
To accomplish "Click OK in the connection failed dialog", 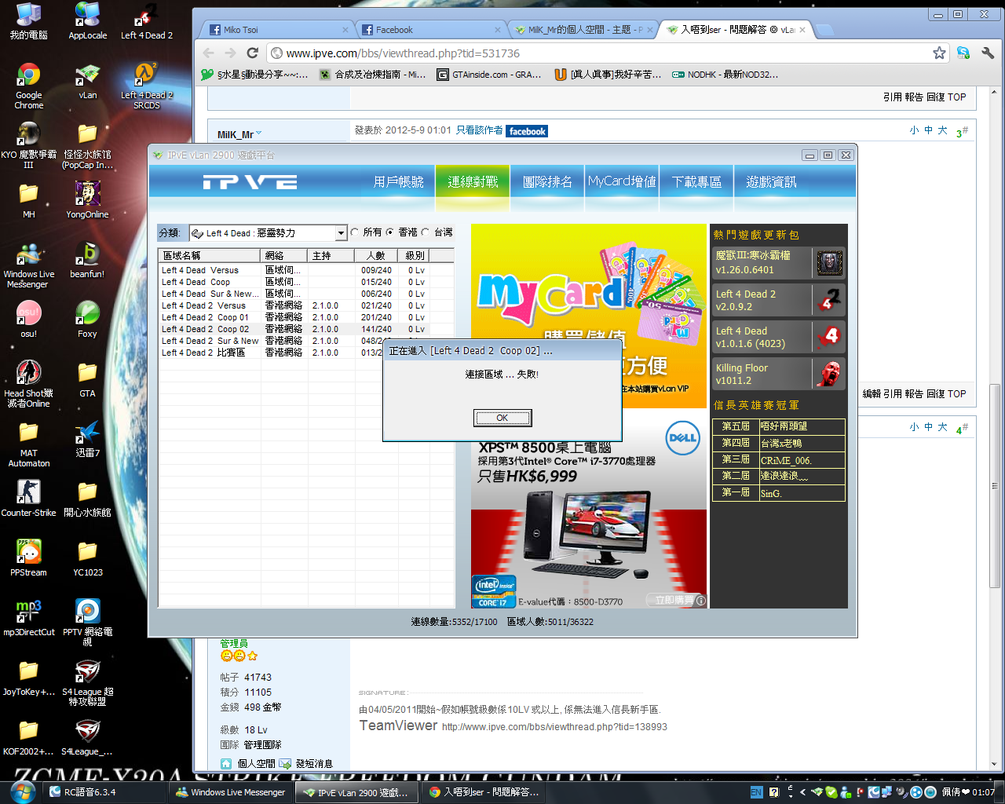I will (x=502, y=418).
